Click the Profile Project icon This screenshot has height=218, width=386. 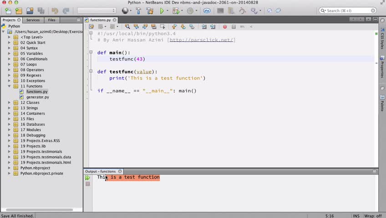pos(190,11)
